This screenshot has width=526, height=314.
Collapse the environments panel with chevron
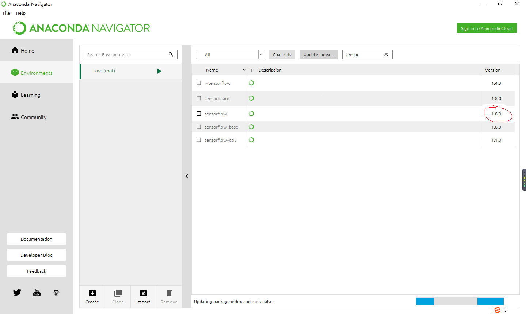(187, 176)
